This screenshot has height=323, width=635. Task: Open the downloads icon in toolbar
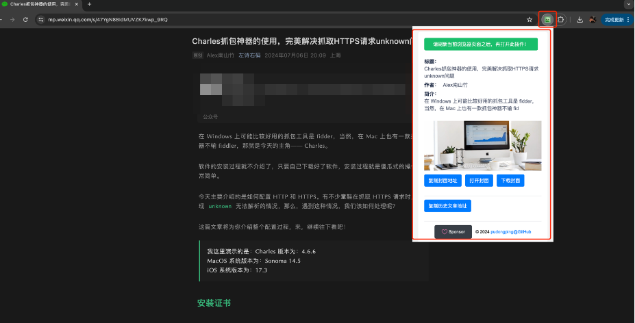click(x=580, y=20)
